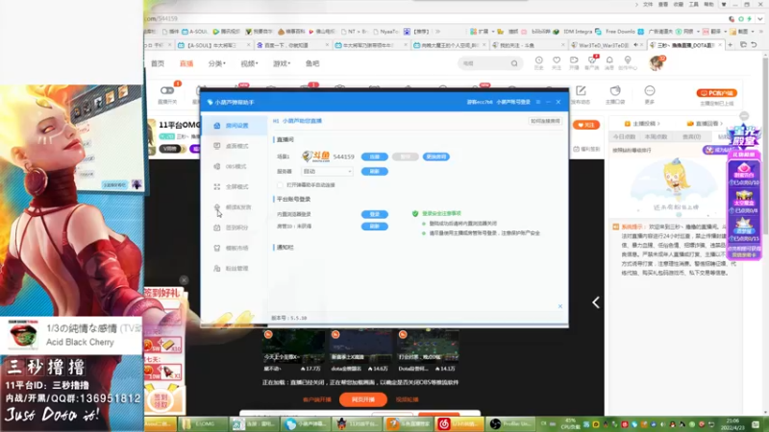The height and width of the screenshot is (432, 769).
Task: Open the fan management sidebar item
Action: (x=234, y=269)
